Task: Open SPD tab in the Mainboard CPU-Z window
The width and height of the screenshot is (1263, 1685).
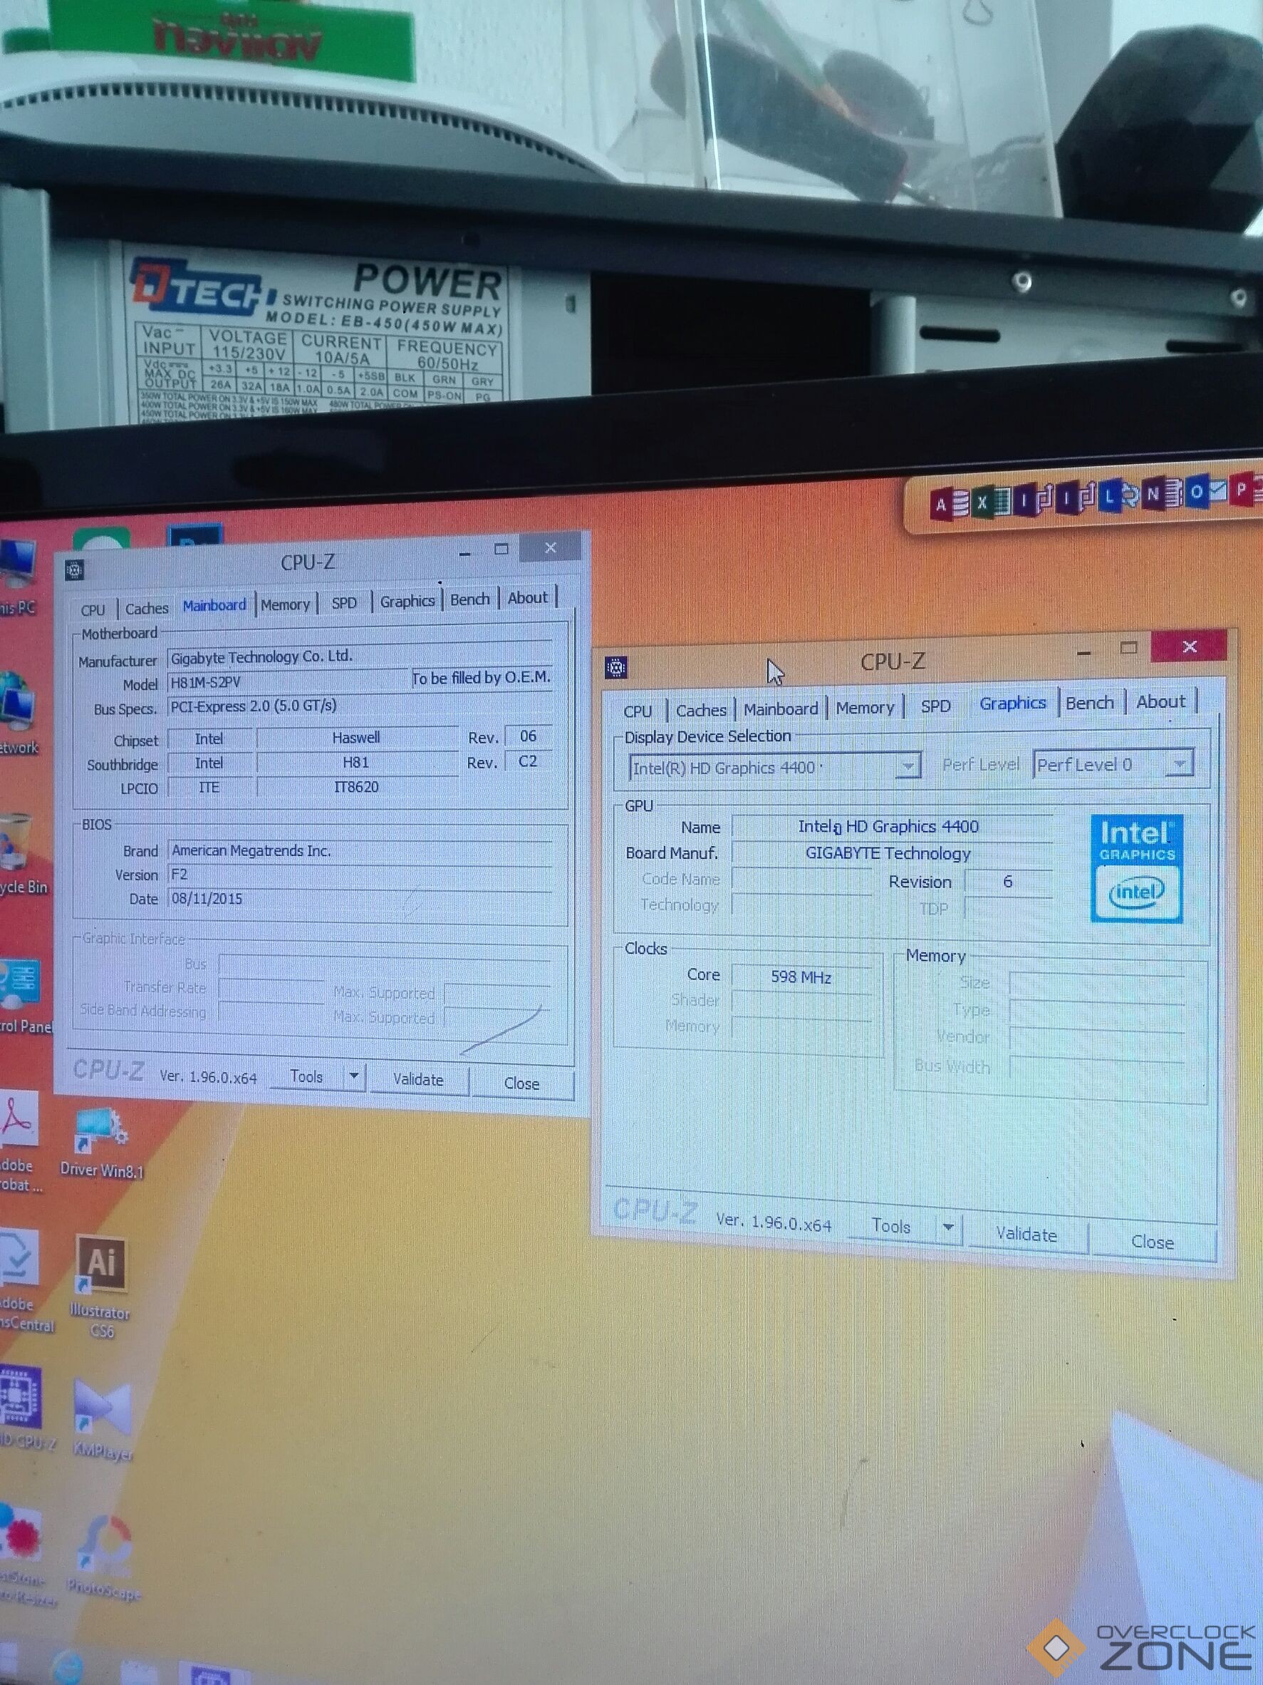Action: pos(344,602)
